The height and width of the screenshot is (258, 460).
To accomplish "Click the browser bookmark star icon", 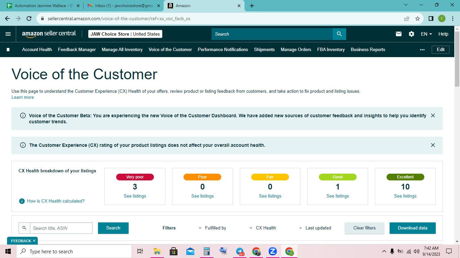I will [418, 19].
